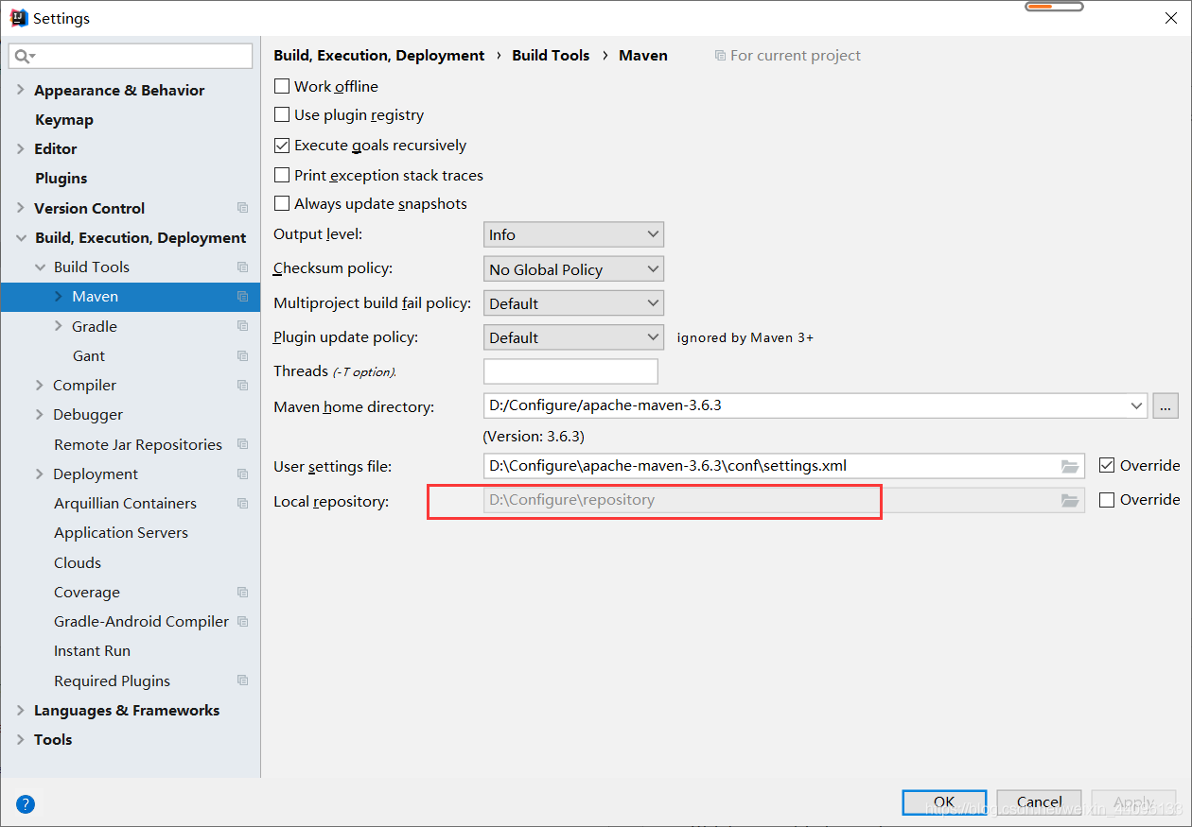Click the Build Tools breadcrumb link
Screen dimensions: 1192x827
[551, 56]
